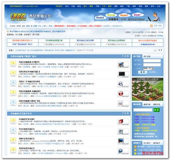The height and width of the screenshot is (160, 170).
Task: Click the 900 site logo
Action: (x=18, y=17)
